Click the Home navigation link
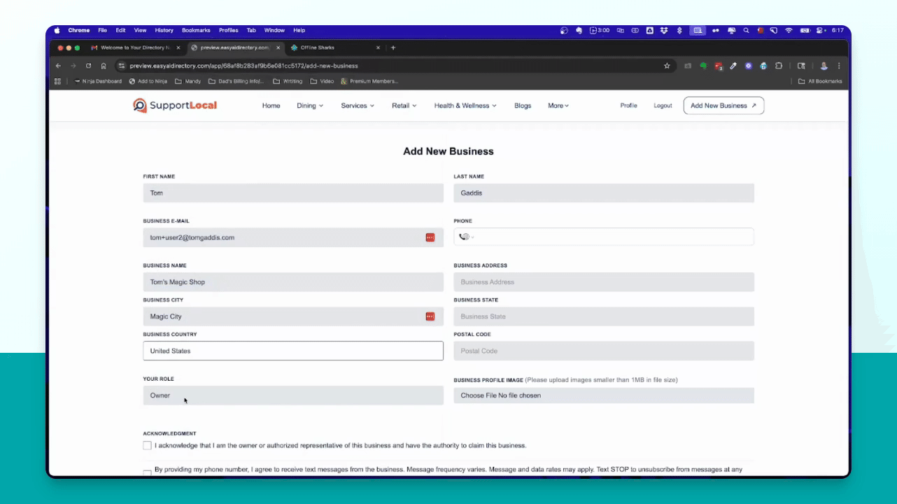The height and width of the screenshot is (504, 897). [271, 106]
